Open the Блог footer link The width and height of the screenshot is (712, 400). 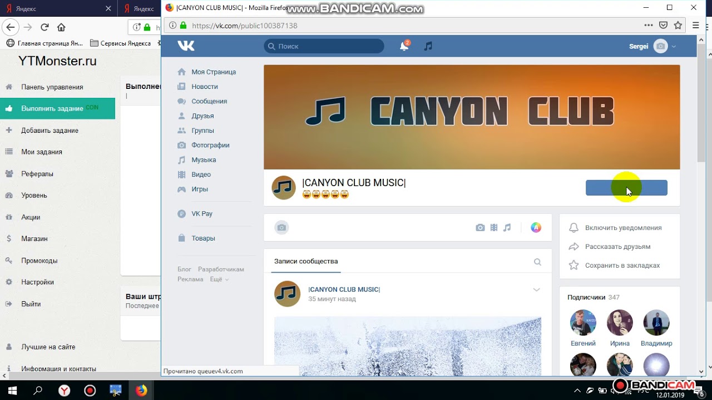click(x=184, y=269)
